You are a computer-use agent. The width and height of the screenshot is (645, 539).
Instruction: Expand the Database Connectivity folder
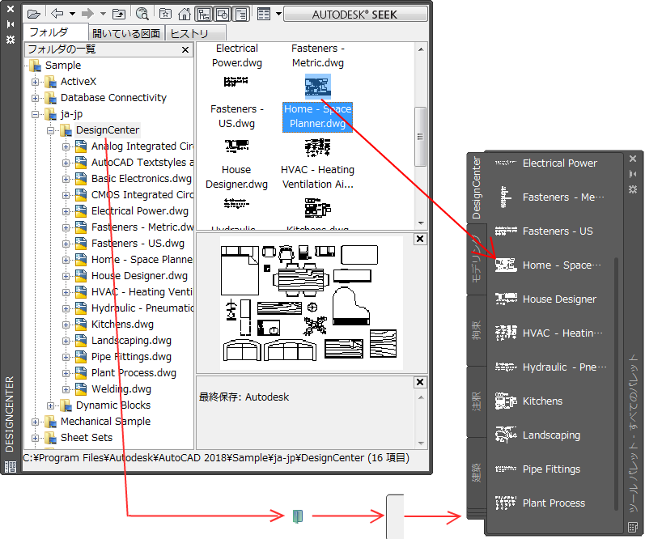35,99
